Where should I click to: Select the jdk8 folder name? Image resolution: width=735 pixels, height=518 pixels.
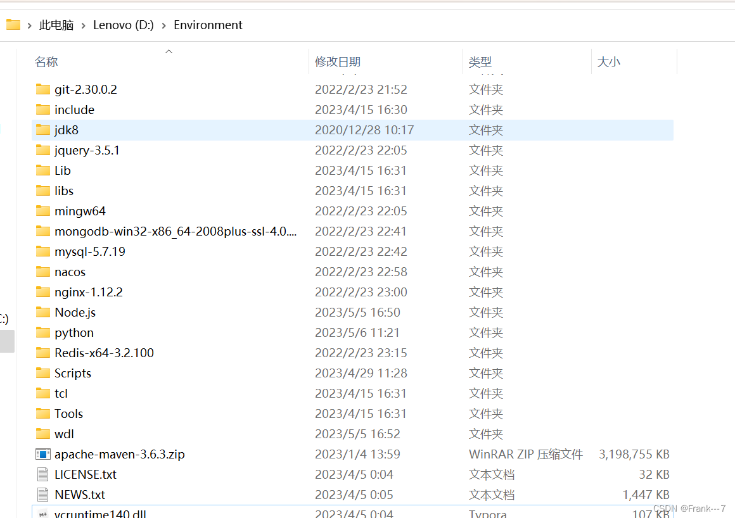[x=66, y=130]
